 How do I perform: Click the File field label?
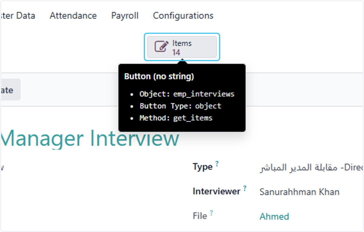point(200,216)
